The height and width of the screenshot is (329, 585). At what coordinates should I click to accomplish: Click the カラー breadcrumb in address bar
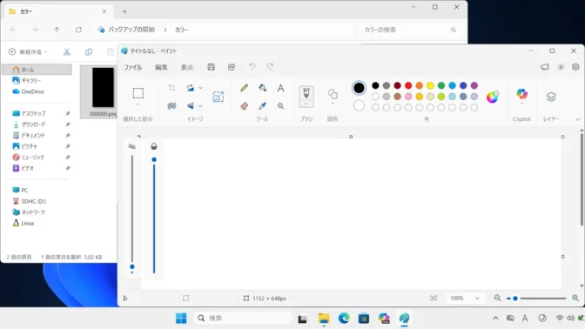tap(182, 30)
